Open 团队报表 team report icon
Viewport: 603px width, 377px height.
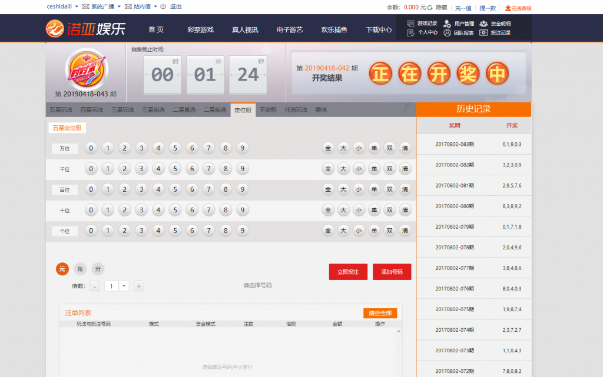pyautogui.click(x=447, y=33)
